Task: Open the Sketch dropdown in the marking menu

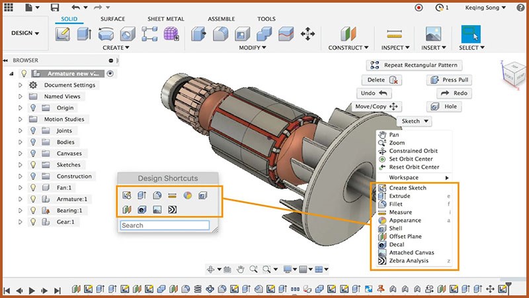Action: coord(415,122)
